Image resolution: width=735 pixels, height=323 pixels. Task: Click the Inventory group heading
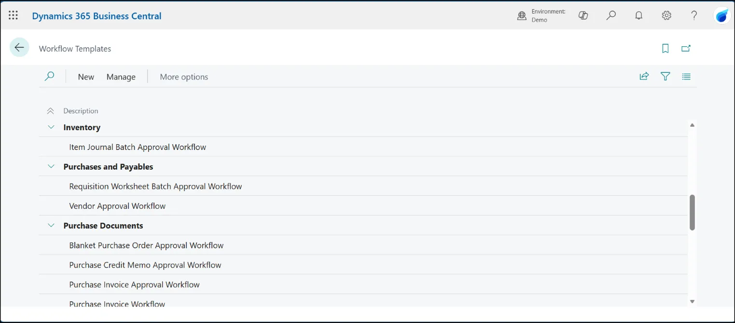coord(82,127)
